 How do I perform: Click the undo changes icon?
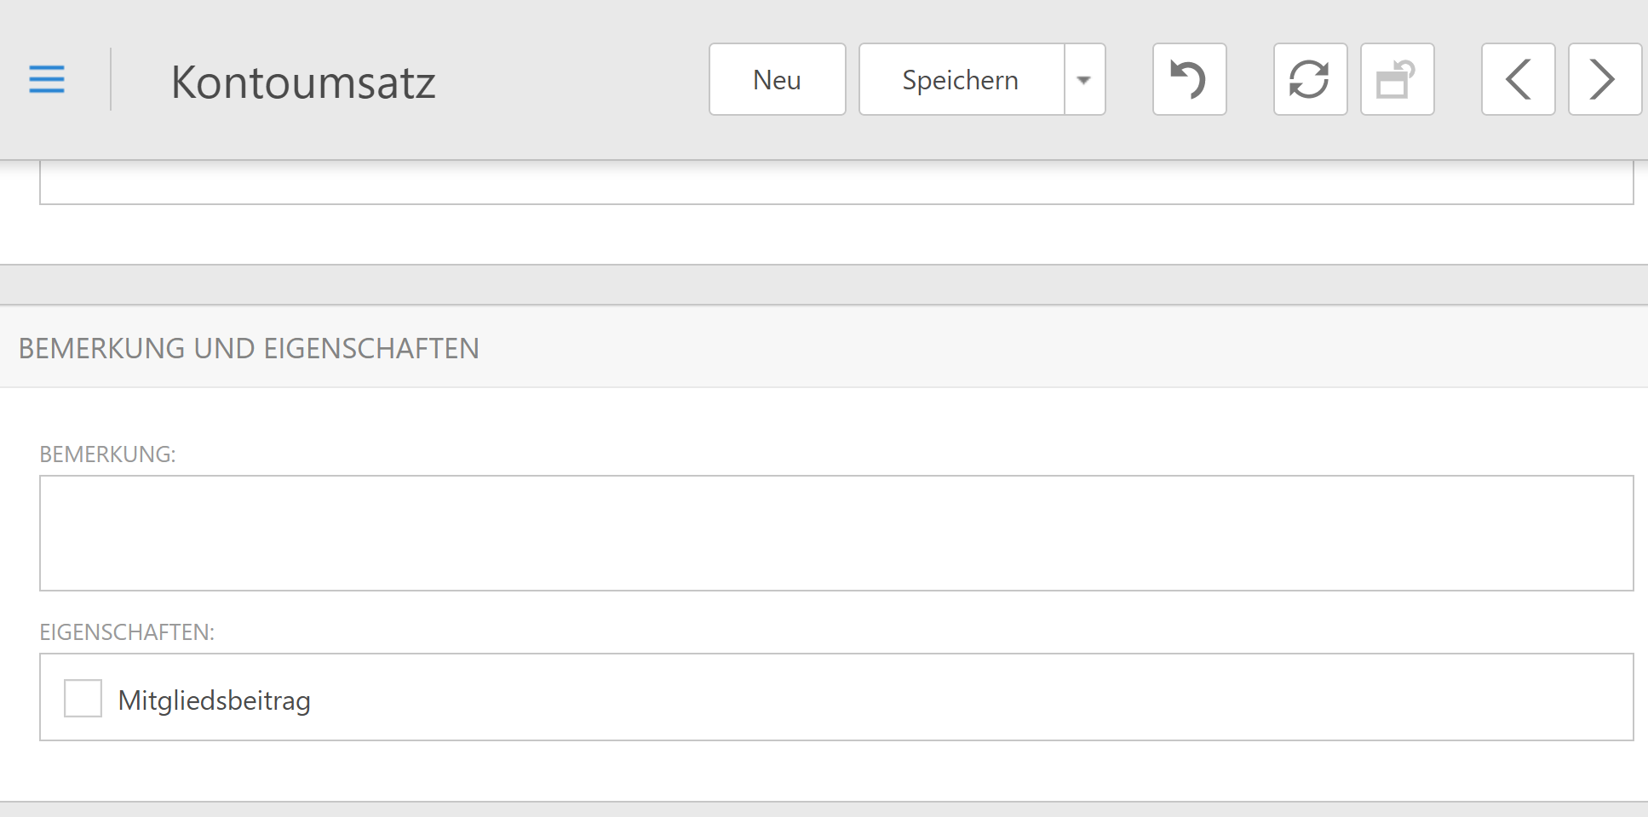click(1189, 79)
